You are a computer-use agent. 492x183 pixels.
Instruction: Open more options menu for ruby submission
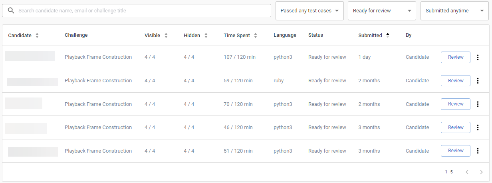tap(478, 81)
